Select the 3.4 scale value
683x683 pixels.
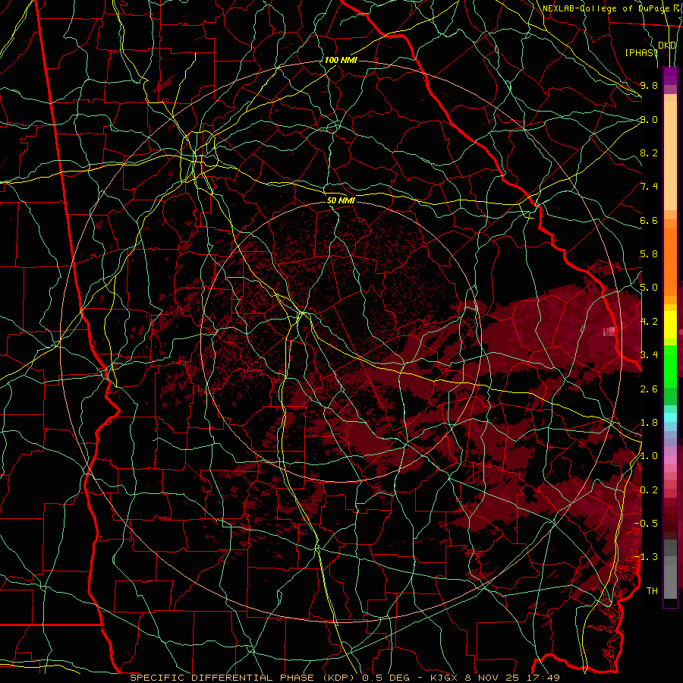(649, 355)
